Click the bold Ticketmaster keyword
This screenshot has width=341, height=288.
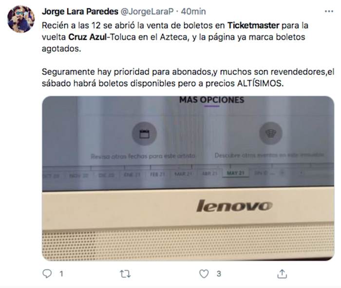point(253,25)
